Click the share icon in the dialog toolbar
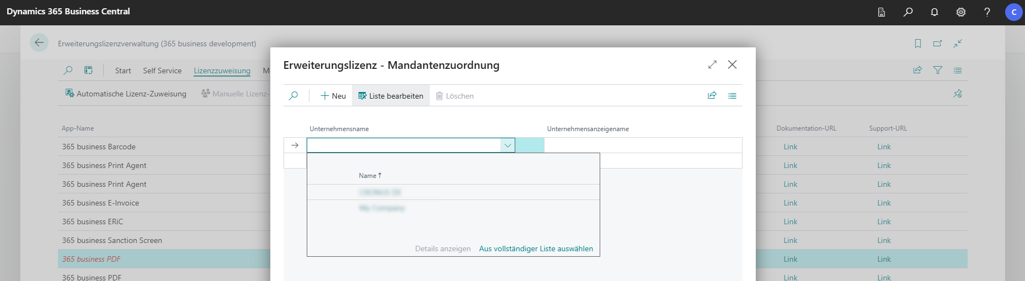1025x281 pixels. click(712, 96)
